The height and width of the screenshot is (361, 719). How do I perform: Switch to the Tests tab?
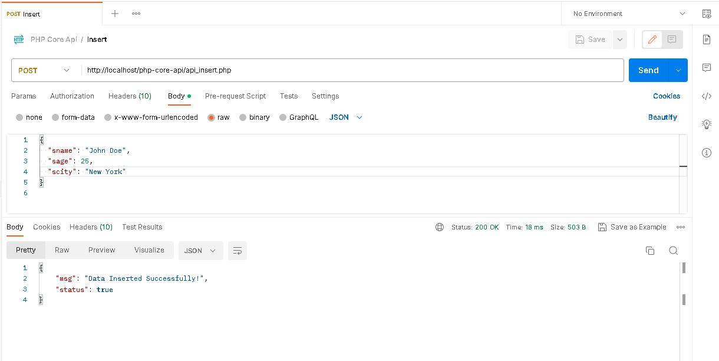pyautogui.click(x=289, y=96)
